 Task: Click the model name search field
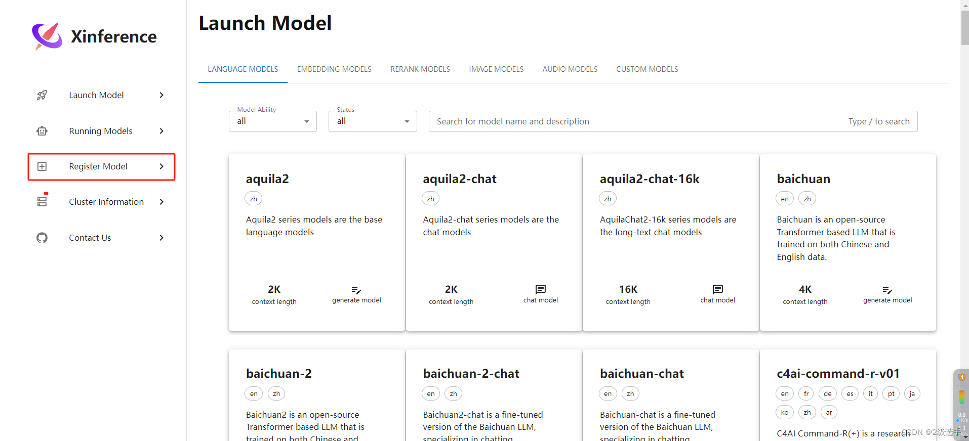(673, 121)
